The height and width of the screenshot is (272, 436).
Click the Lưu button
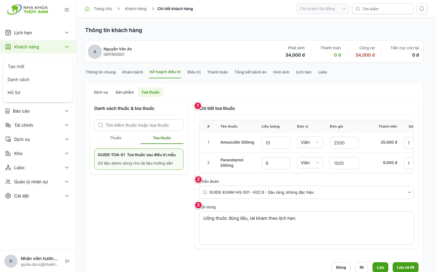click(380, 267)
